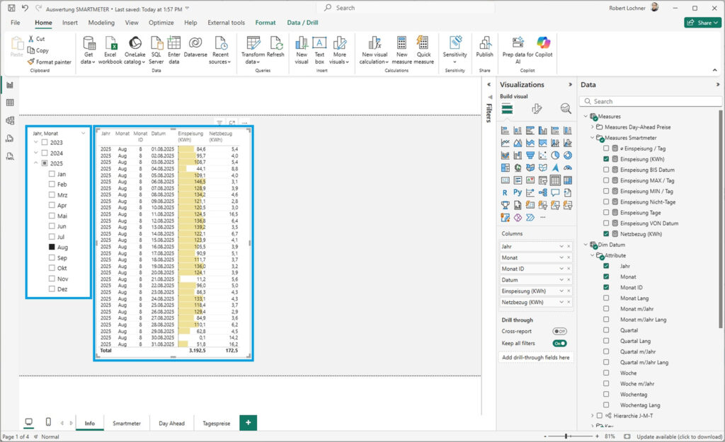This screenshot has width=725, height=442.
Task: Go to the Smartmeter page tab
Action: (x=127, y=423)
